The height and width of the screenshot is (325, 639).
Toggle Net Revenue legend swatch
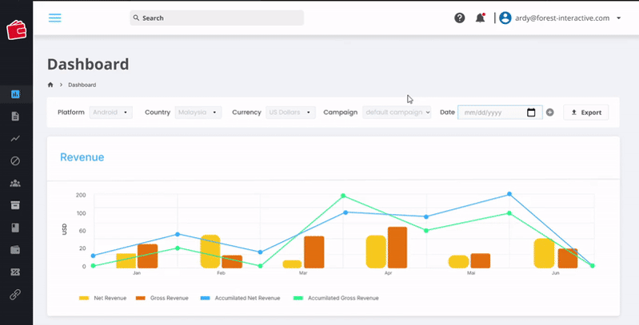pyautogui.click(x=84, y=298)
